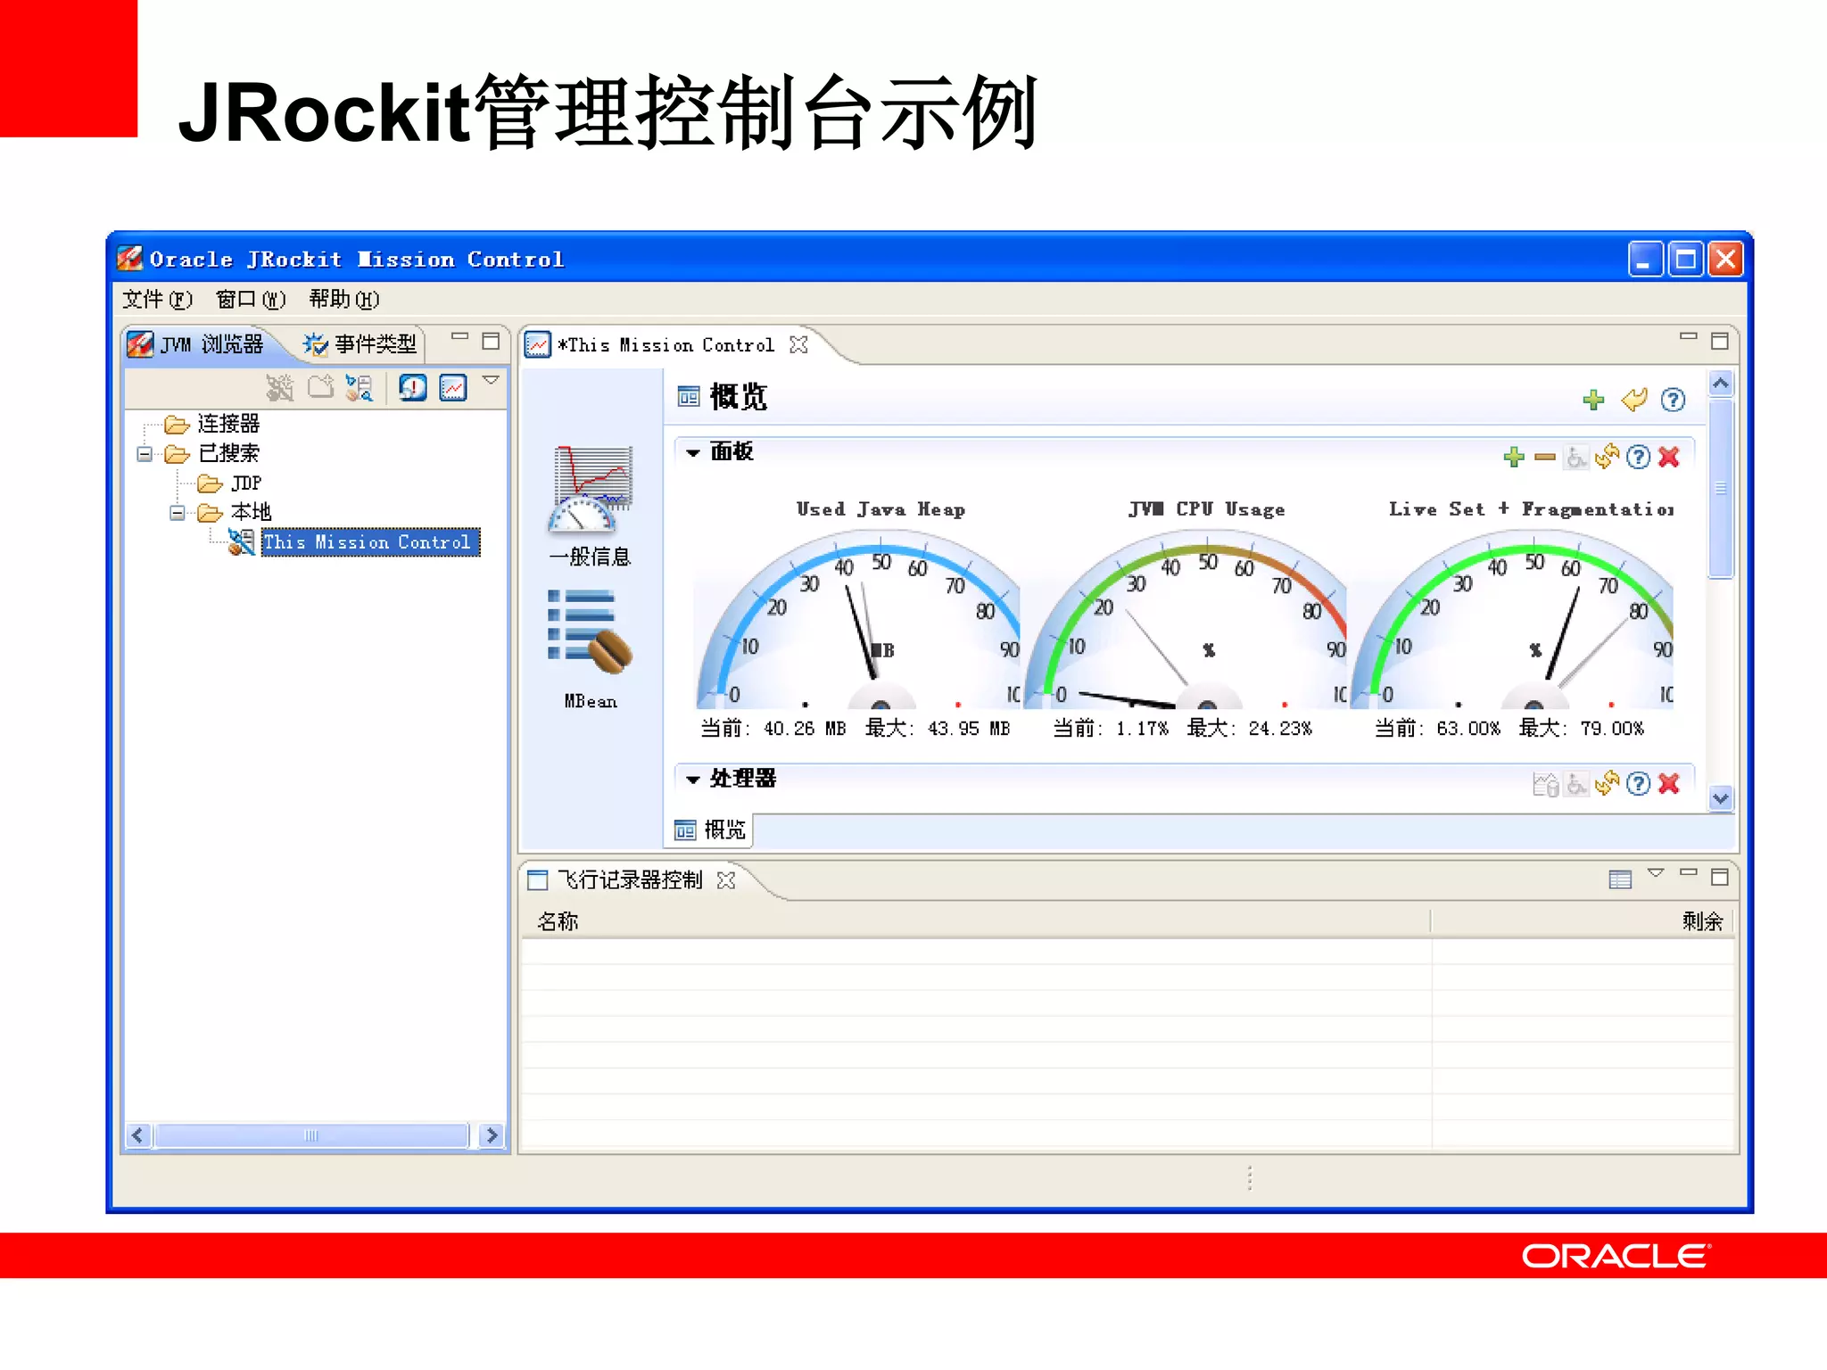1827x1370 pixels.
Task: Remove the 处理器 section with red X
Action: click(x=1669, y=784)
